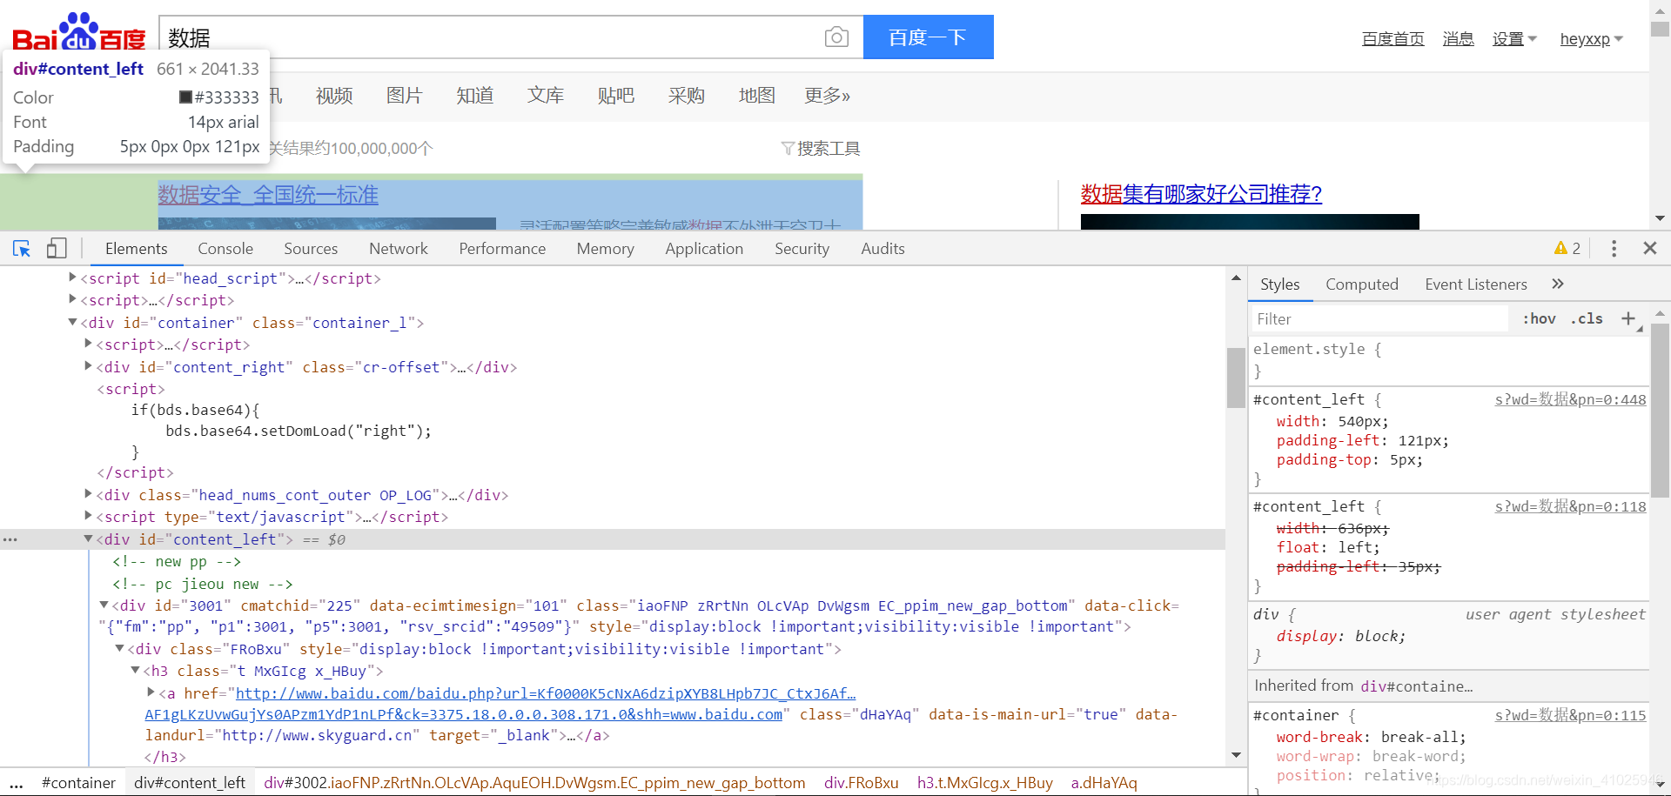The image size is (1671, 796).
Task: Open the DevTools three-dot menu
Action: coord(1614,249)
